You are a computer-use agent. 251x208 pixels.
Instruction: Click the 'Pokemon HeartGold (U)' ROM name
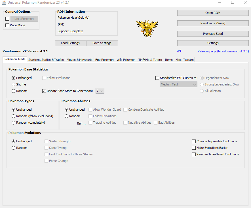click(x=73, y=18)
